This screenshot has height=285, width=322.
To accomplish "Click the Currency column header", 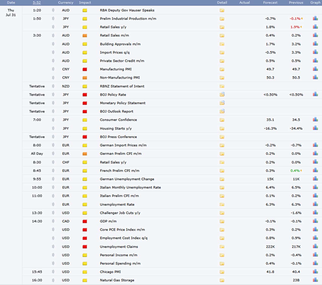I will click(x=66, y=3).
